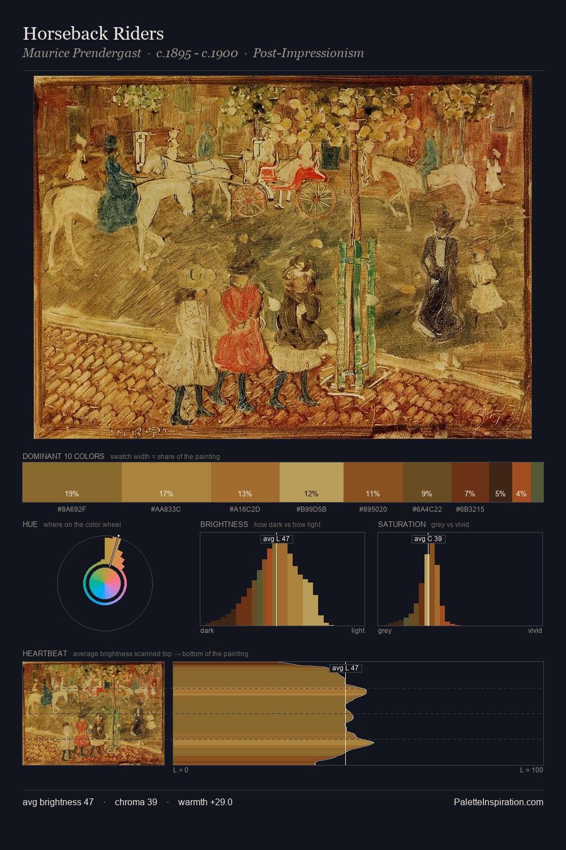Click the HUE section heading

[x=30, y=524]
